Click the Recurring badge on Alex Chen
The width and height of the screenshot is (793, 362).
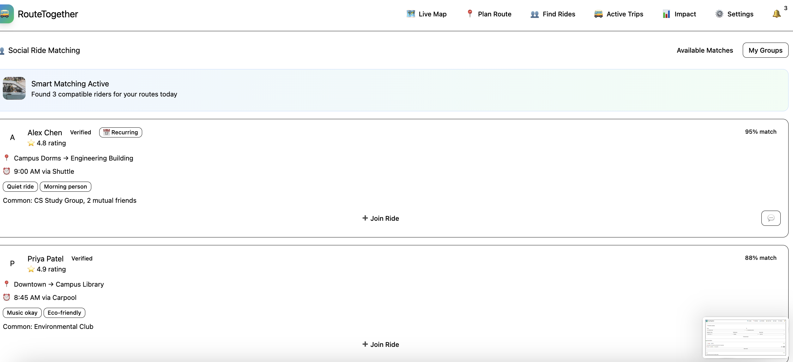coord(120,132)
